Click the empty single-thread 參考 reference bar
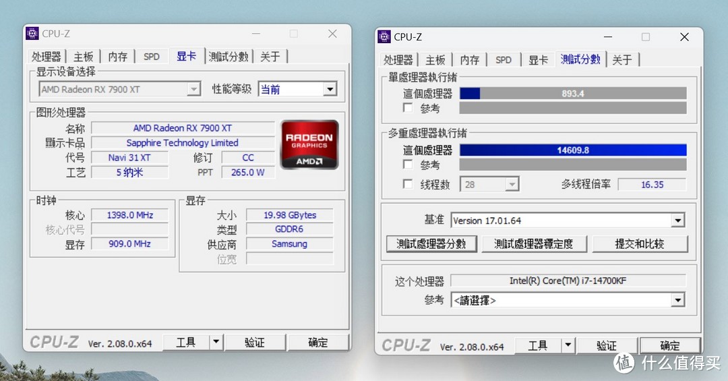This screenshot has width=728, height=381. [x=573, y=108]
